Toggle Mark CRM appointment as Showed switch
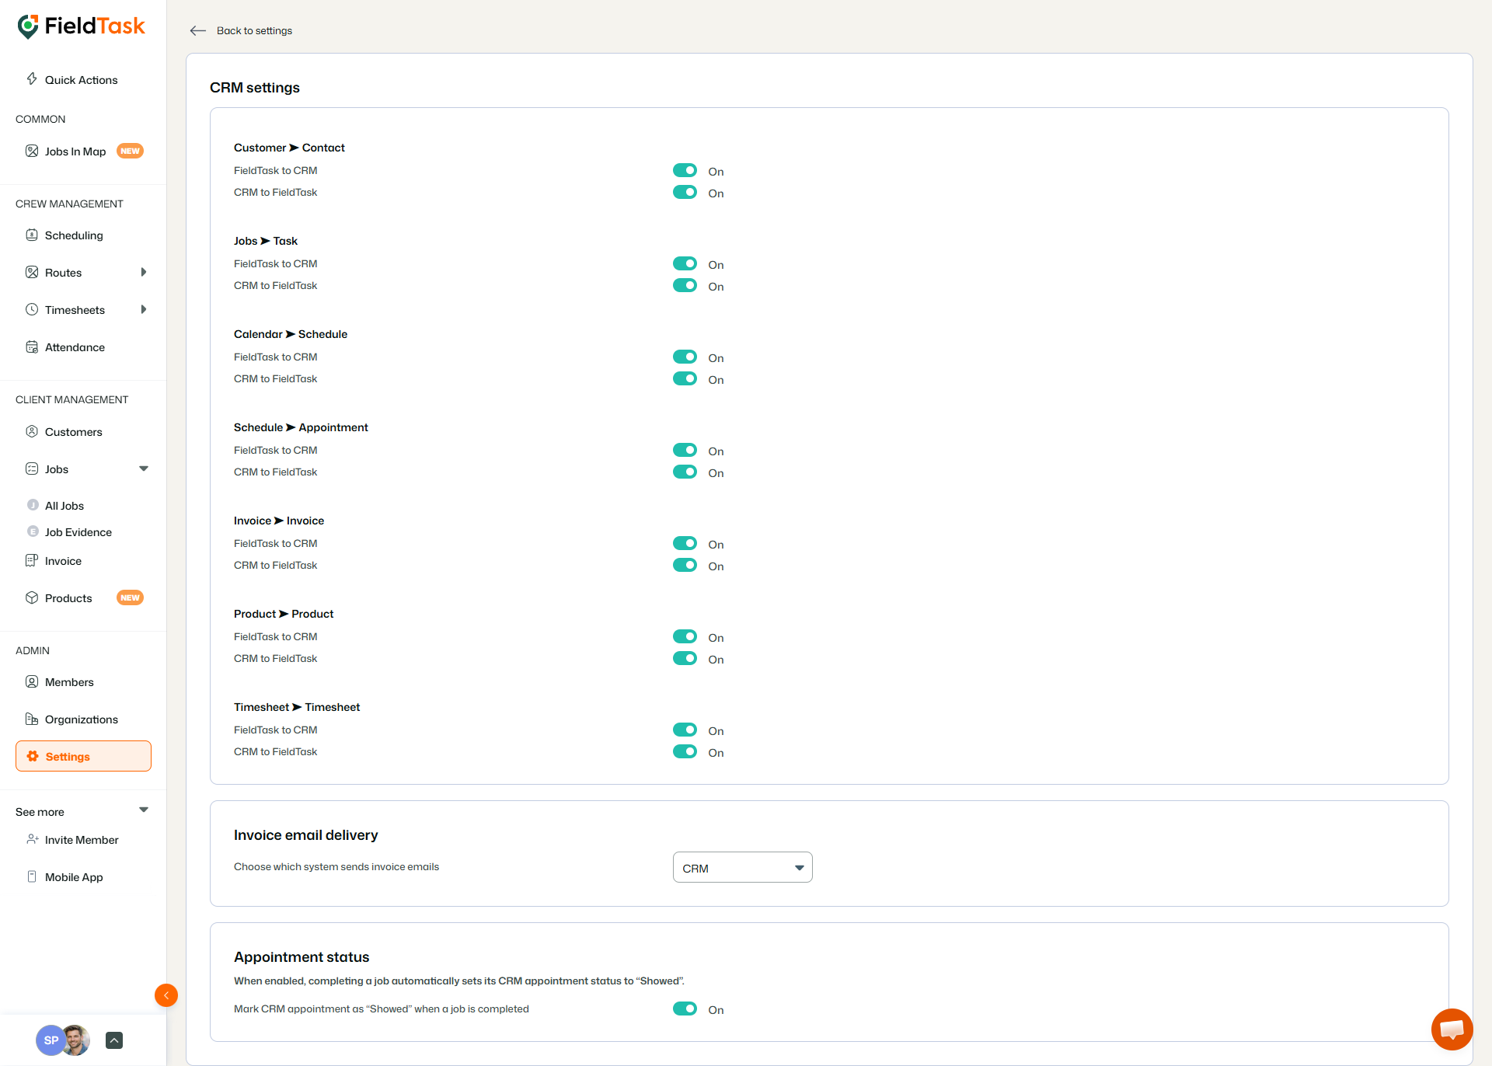Viewport: 1492px width, 1066px height. [x=685, y=1009]
